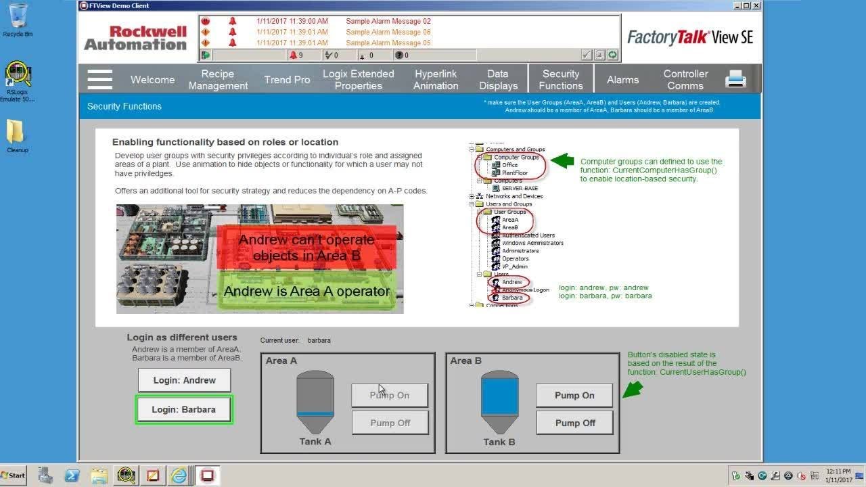Open Hyperlink Animation display
Screen dimensions: 866x487
[x=435, y=80]
